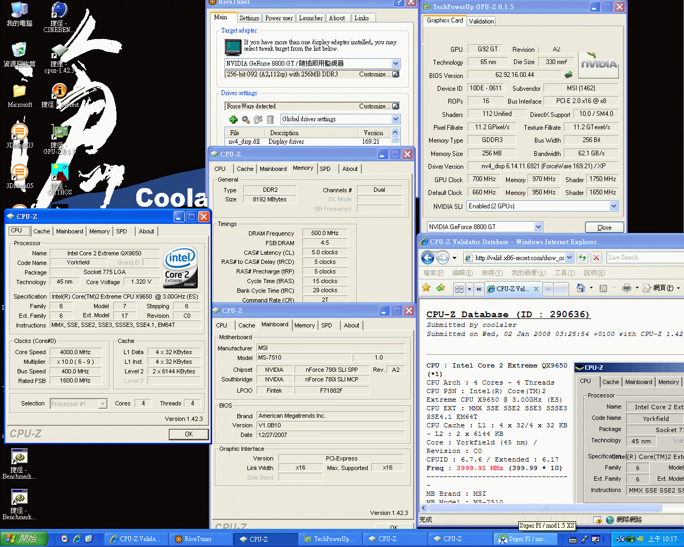Click the Add to Favorites star-plus icon
The image size is (684, 547).
(x=440, y=288)
